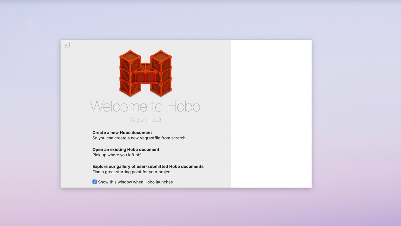Viewport: 401px width, 226px height.
Task: Click the Welcome to Hobo heading
Action: pyautogui.click(x=145, y=106)
